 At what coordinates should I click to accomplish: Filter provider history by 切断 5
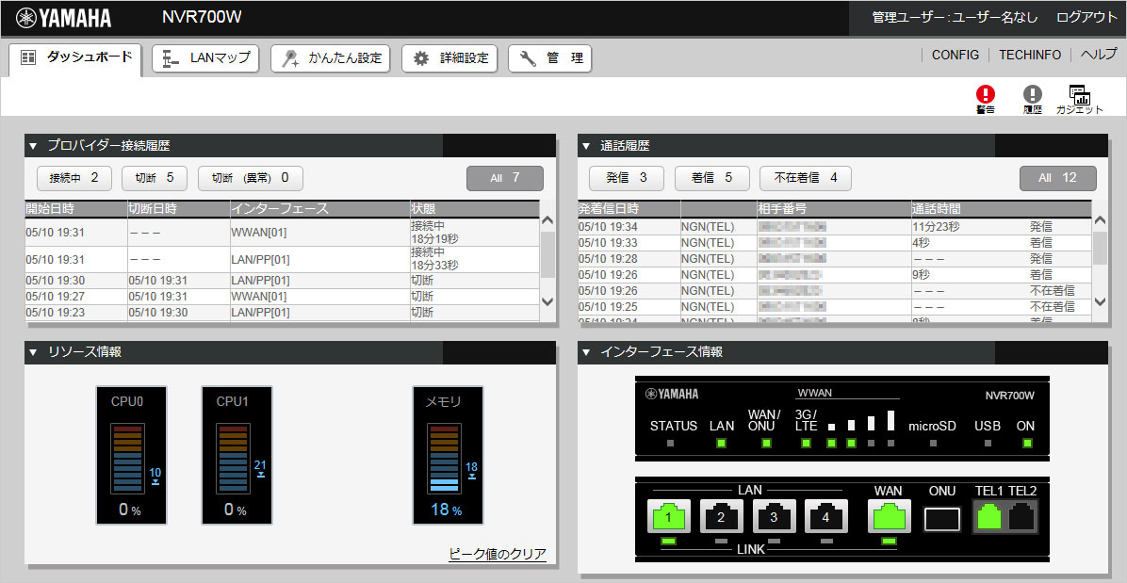click(155, 178)
